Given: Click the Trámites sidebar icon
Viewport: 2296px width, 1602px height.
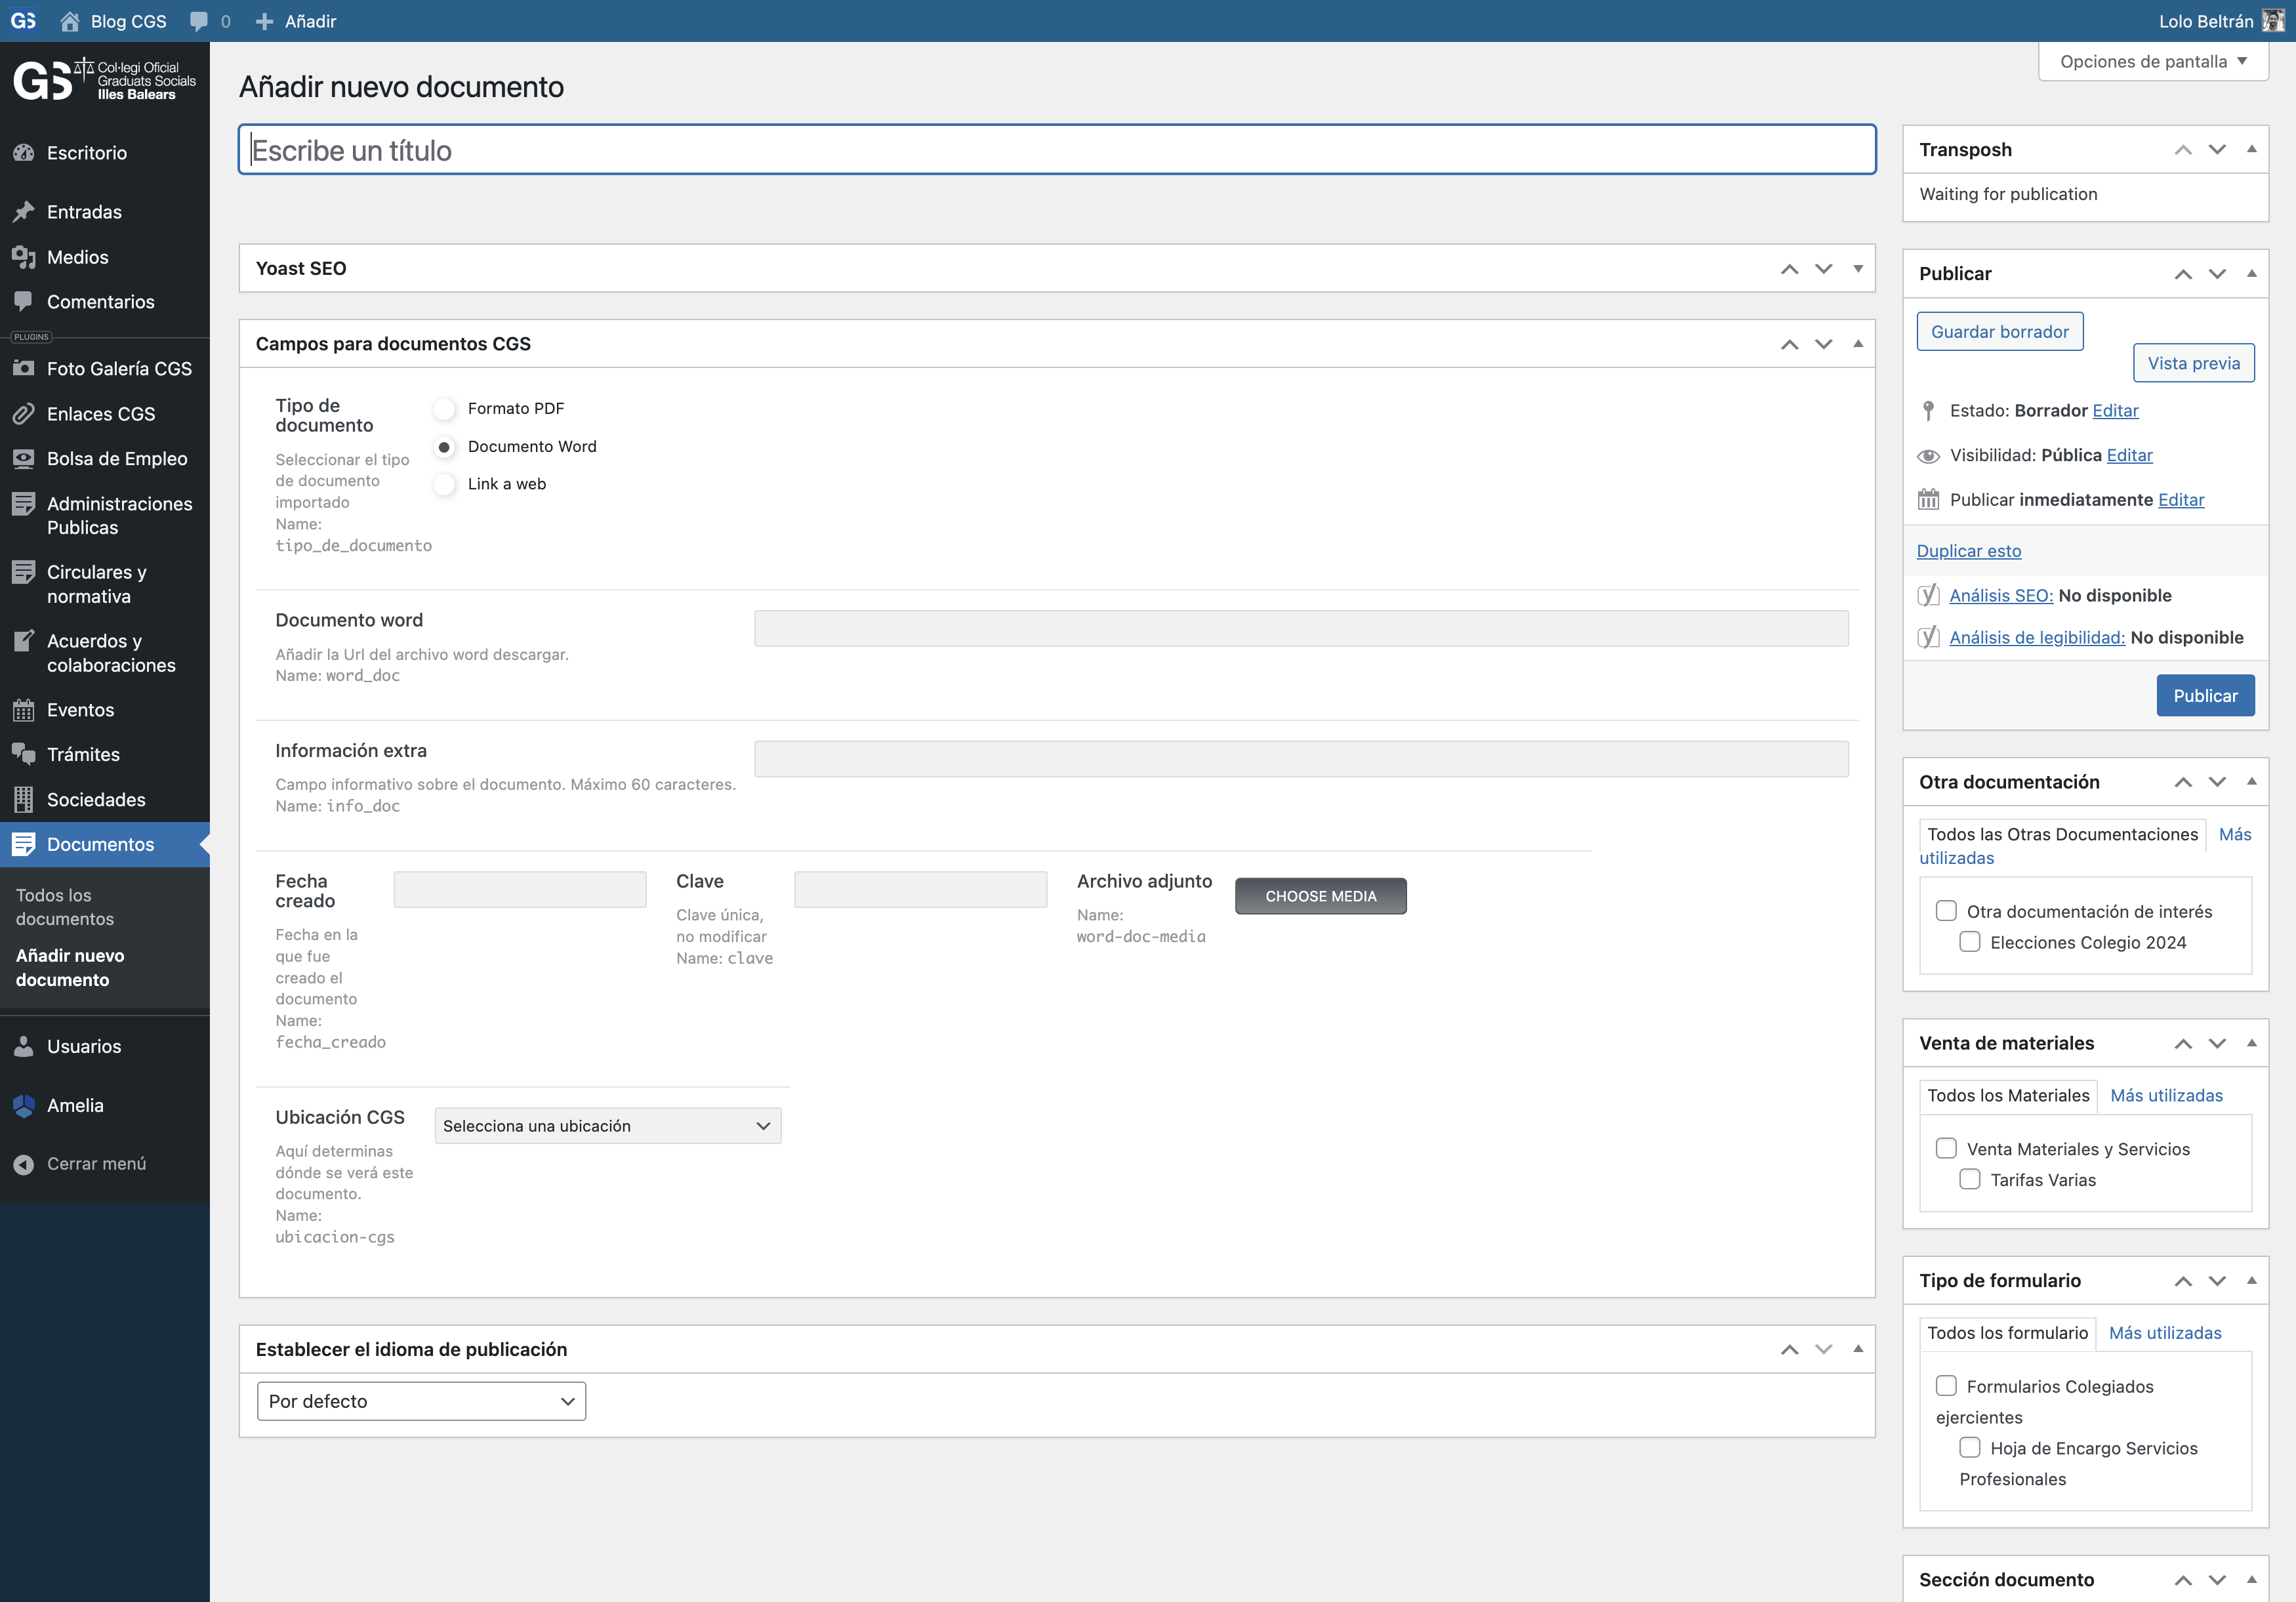Looking at the screenshot, I should click(x=24, y=754).
